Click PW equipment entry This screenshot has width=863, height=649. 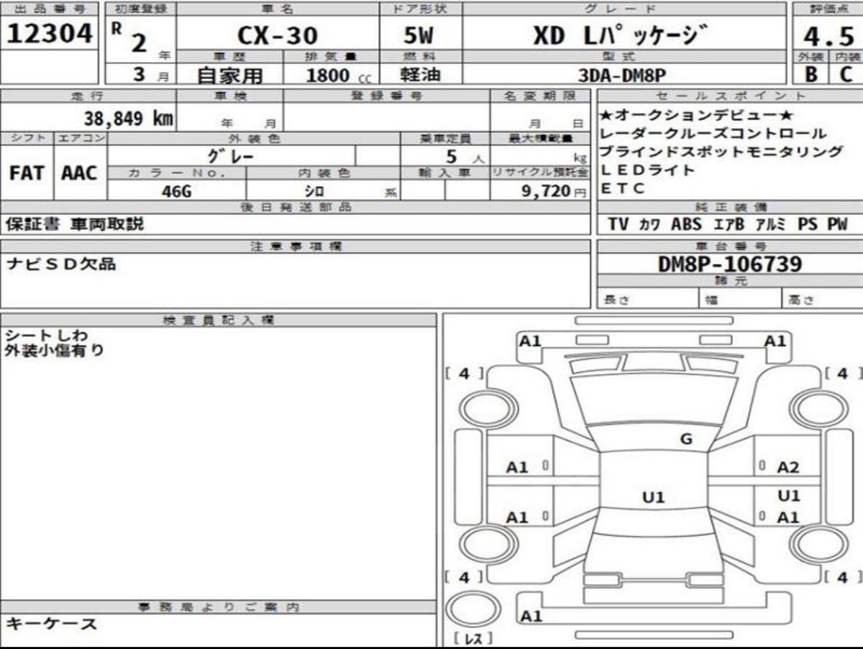(837, 224)
